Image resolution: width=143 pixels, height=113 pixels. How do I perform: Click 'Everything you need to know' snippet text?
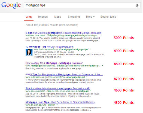pyautogui.click(x=53, y=68)
